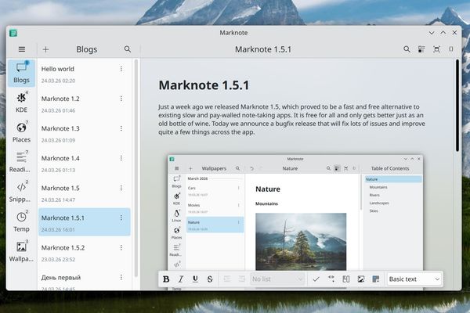Click the Marknote 1.5.1 heading in editor
470x313 pixels.
[x=204, y=85]
